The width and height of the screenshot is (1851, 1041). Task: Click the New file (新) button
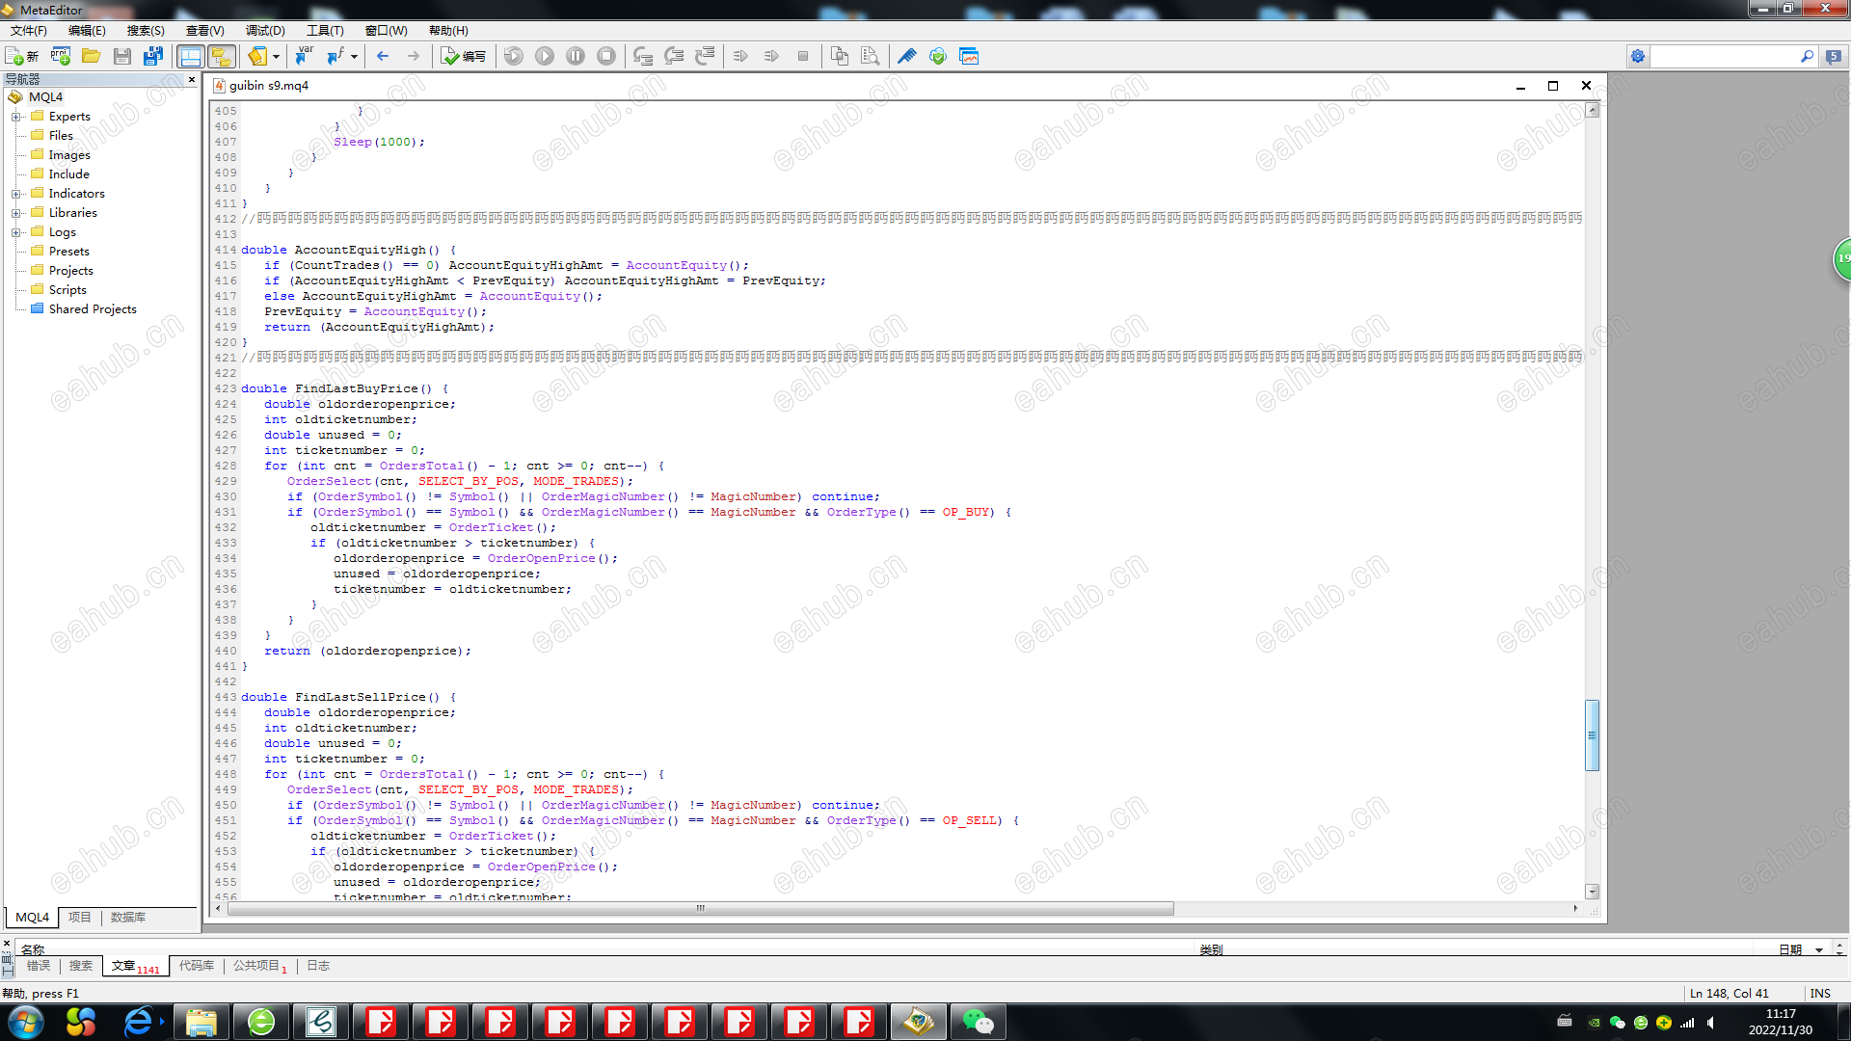(x=21, y=56)
